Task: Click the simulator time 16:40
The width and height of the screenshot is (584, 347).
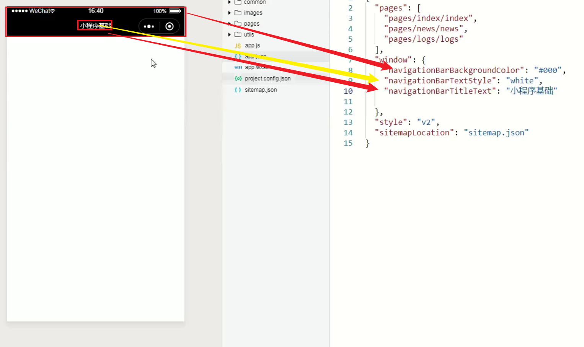Action: pyautogui.click(x=96, y=11)
